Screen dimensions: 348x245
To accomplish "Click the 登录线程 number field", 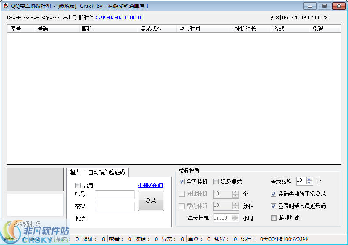I will pos(301,181).
